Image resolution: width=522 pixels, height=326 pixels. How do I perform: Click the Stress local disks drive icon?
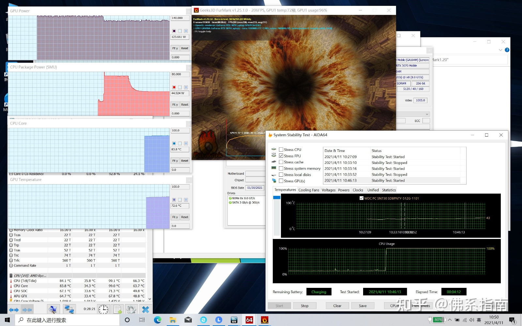[274, 175]
